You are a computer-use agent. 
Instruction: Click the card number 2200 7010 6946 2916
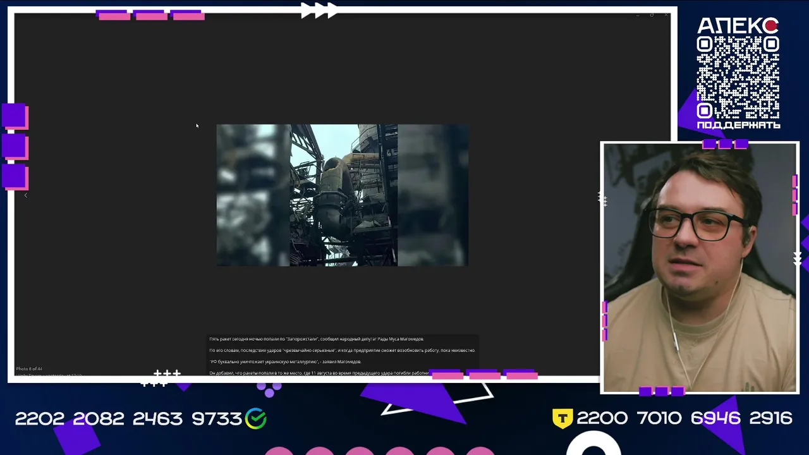click(684, 418)
